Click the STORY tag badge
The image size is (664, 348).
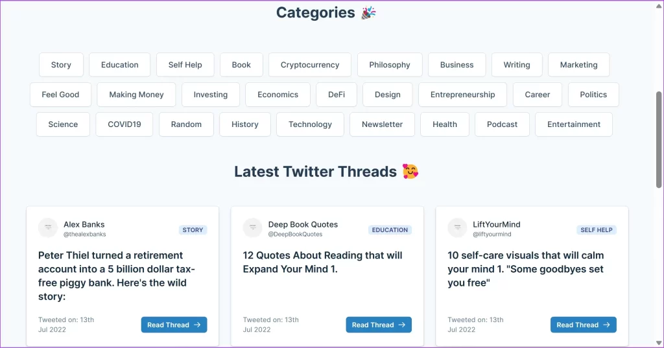click(x=193, y=230)
